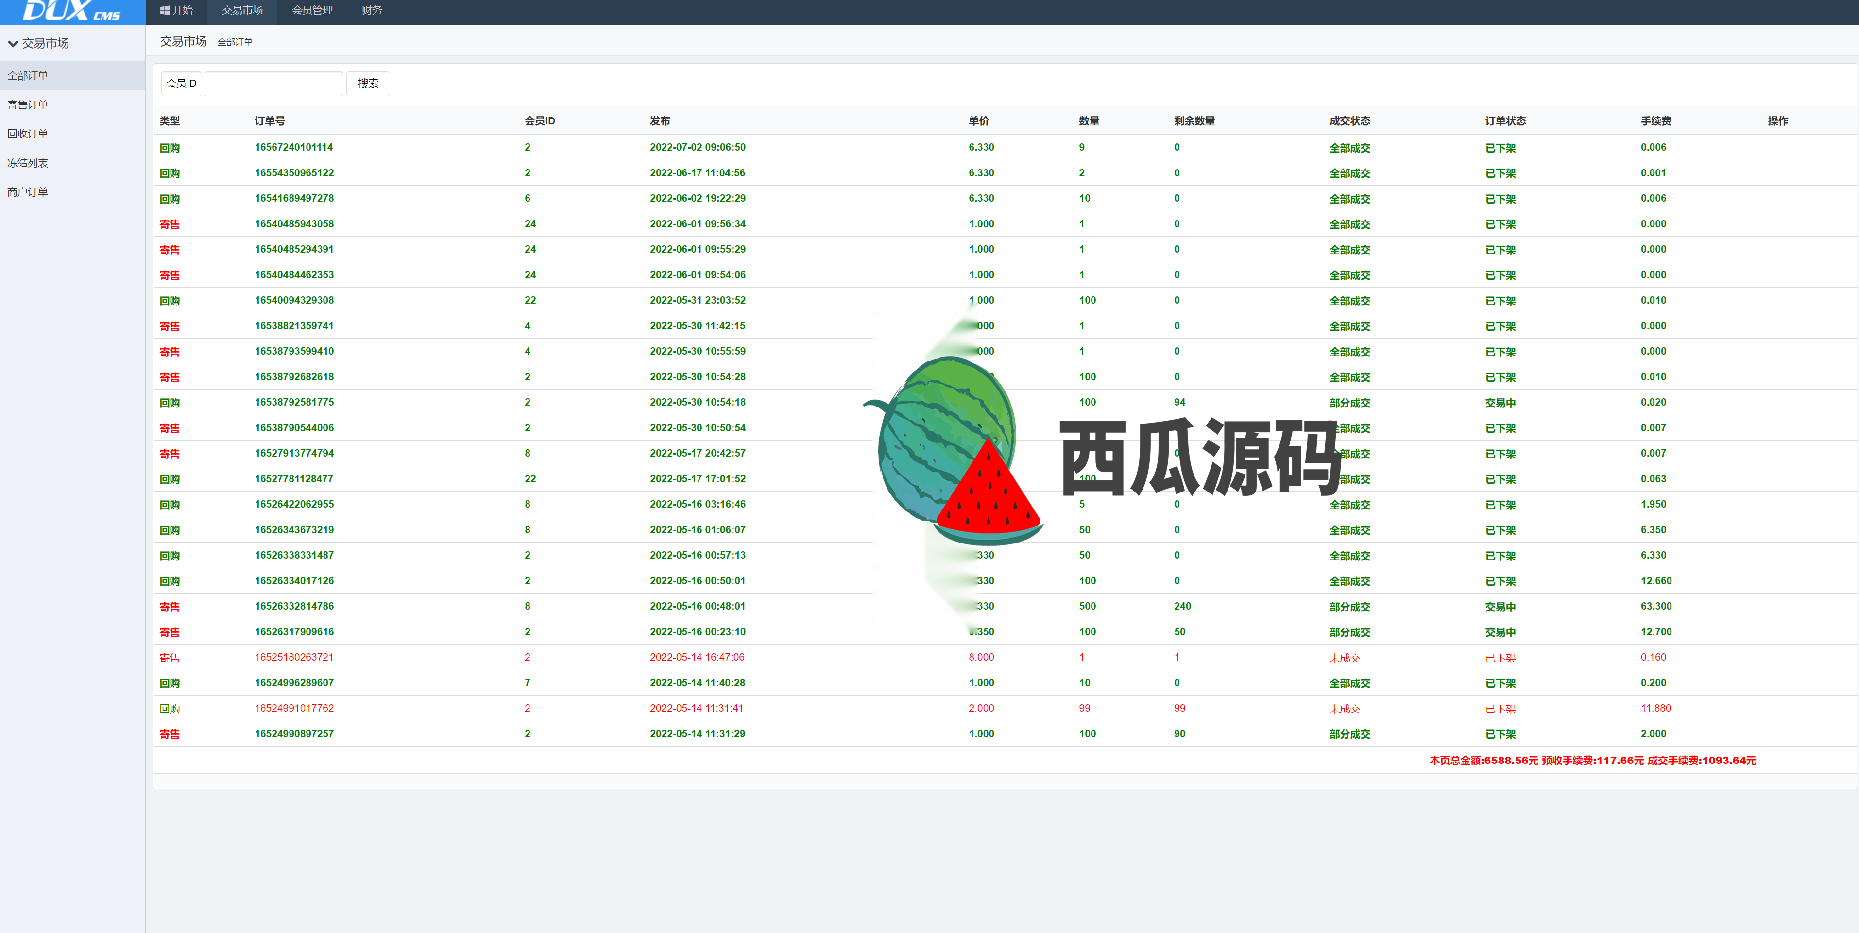Image resolution: width=1859 pixels, height=933 pixels.
Task: Click red order number 16525180263721
Action: click(294, 657)
